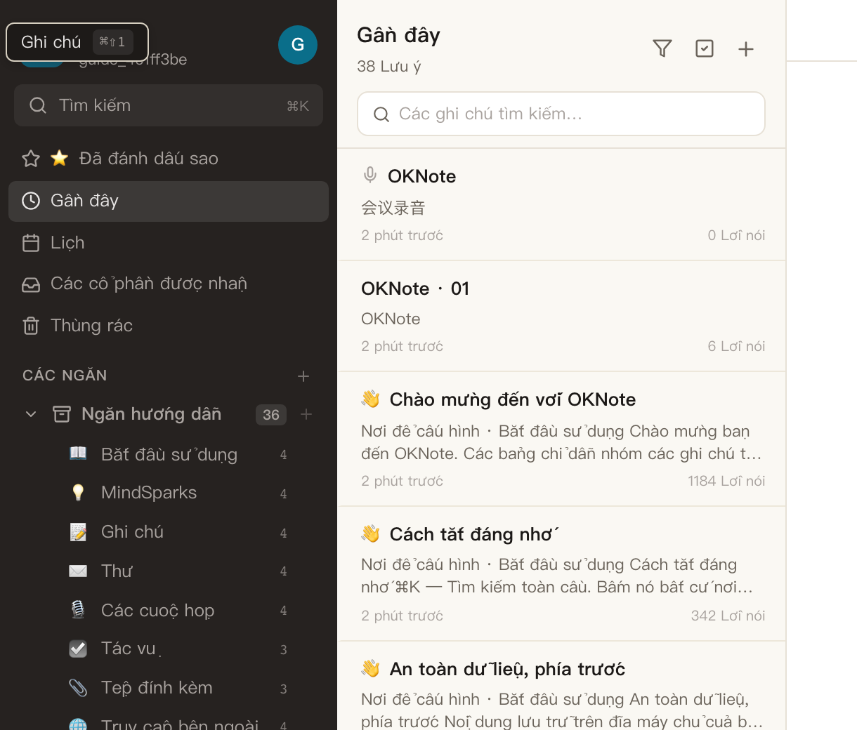
Task: Click the 6 Lời nói word count
Action: point(736,346)
